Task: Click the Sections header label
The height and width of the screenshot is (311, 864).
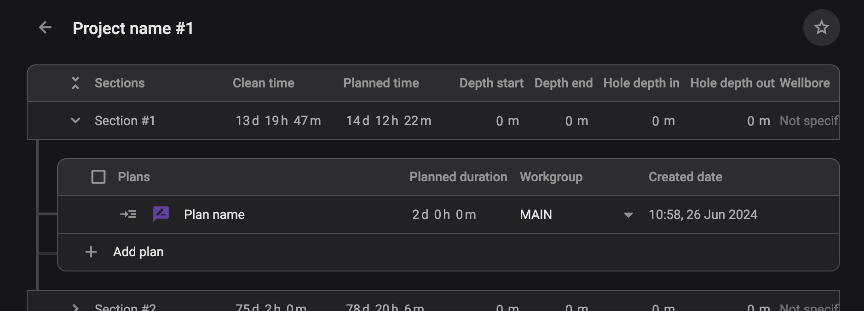Action: tap(120, 83)
